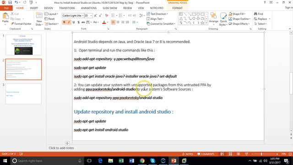Click Increase Font Size icon
The width and height of the screenshot is (293, 165).
96,16
